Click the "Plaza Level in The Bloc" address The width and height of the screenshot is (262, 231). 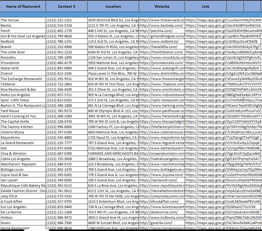coord(113,74)
